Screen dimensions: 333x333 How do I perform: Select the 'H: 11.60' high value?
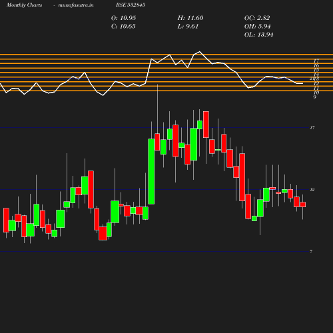[x=190, y=18]
